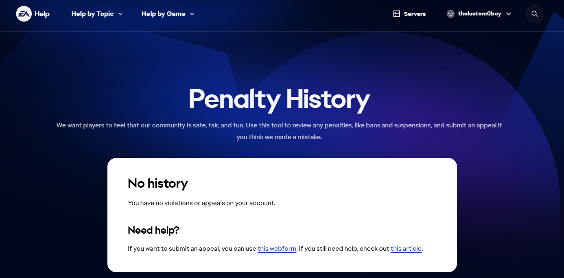Click the EA logo icon
The height and width of the screenshot is (278, 564).
point(24,14)
